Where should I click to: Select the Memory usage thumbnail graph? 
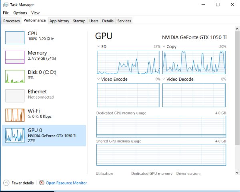15,57
